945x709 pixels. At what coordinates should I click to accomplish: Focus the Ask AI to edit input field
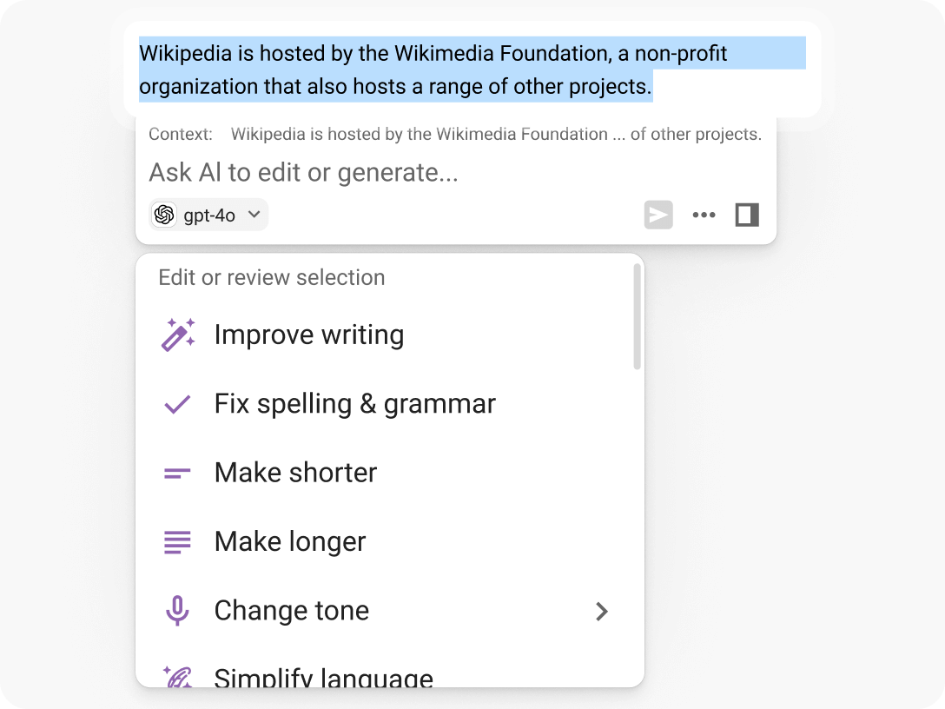pyautogui.click(x=391, y=173)
